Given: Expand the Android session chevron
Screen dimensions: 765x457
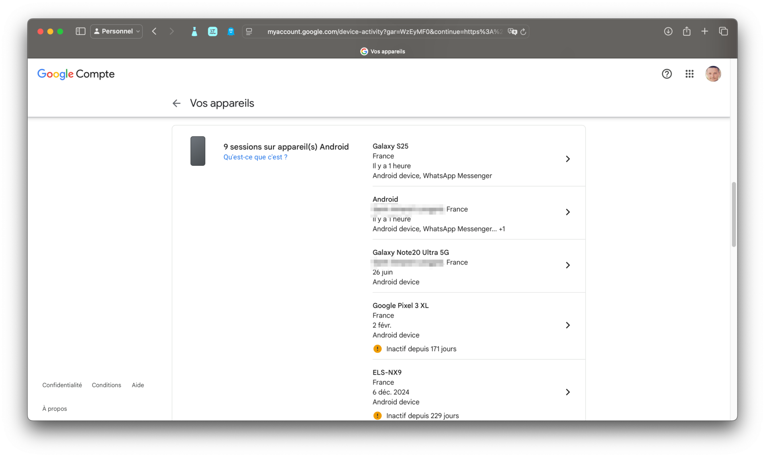Looking at the screenshot, I should click(568, 212).
